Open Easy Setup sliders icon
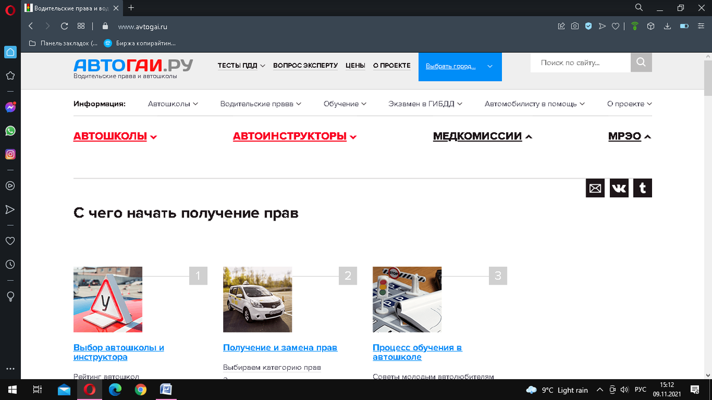712x400 pixels. (x=701, y=26)
